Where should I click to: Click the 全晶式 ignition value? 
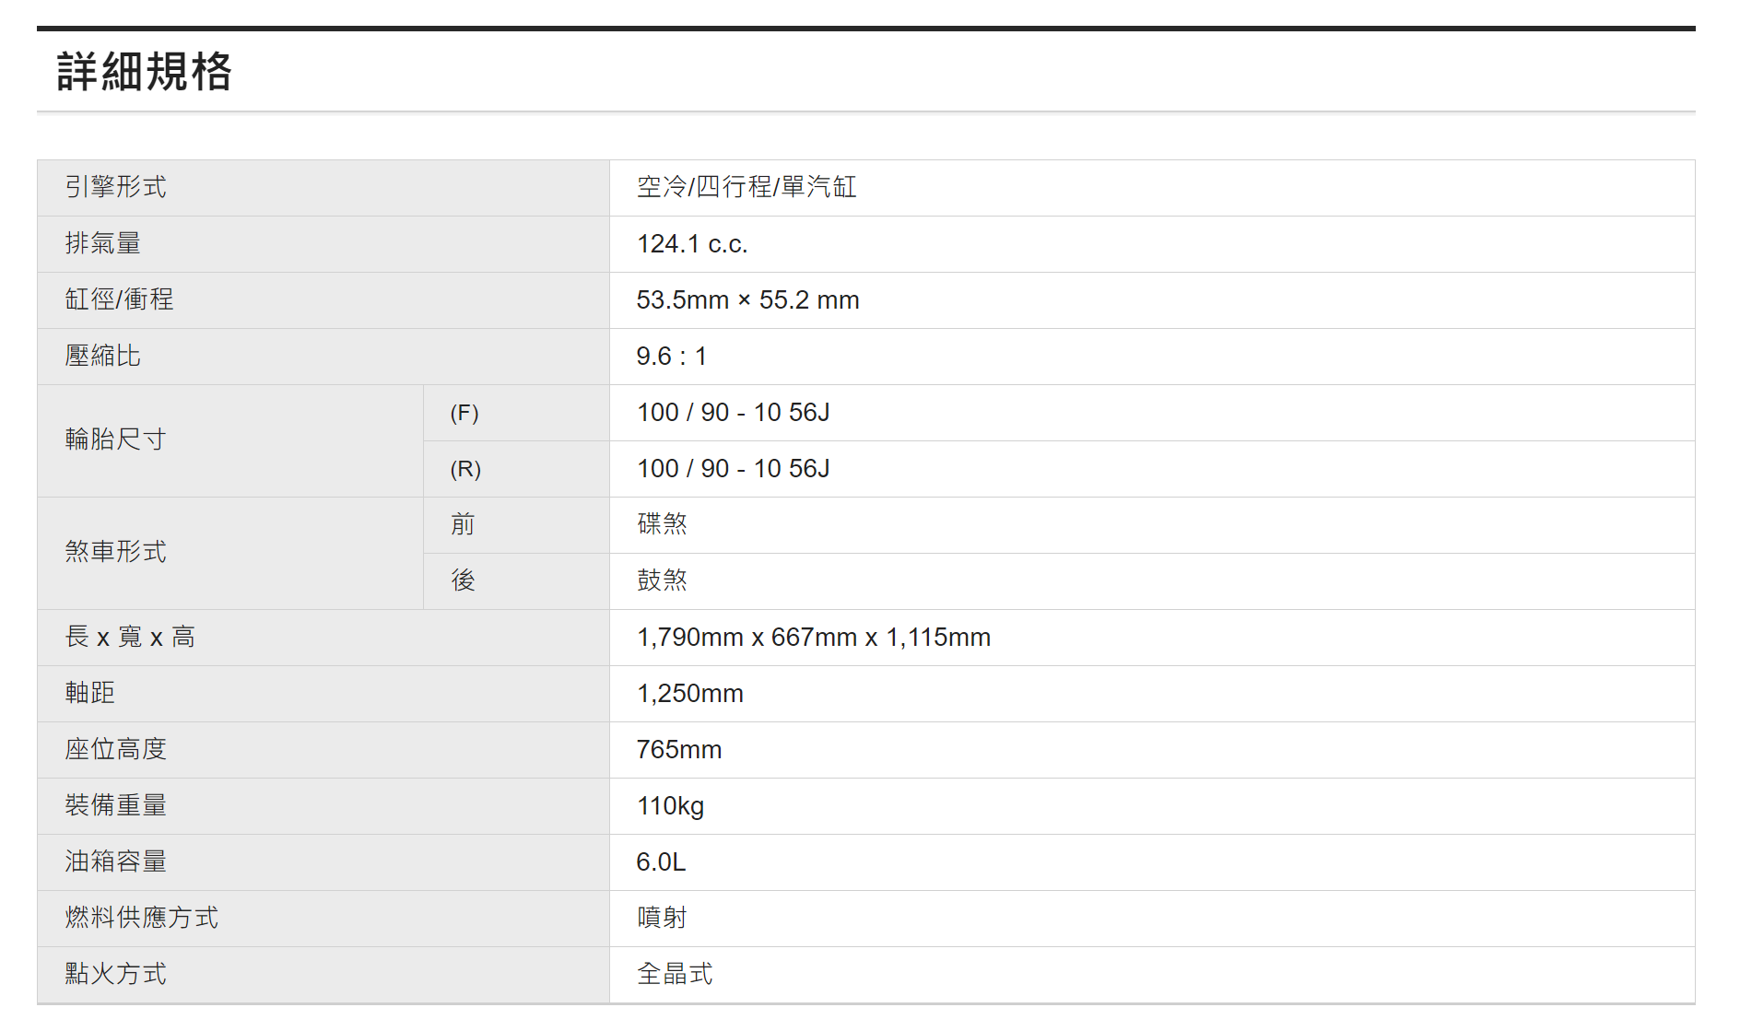[x=675, y=975]
